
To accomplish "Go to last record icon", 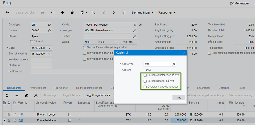I will pyautogui.click(x=124, y=12).
